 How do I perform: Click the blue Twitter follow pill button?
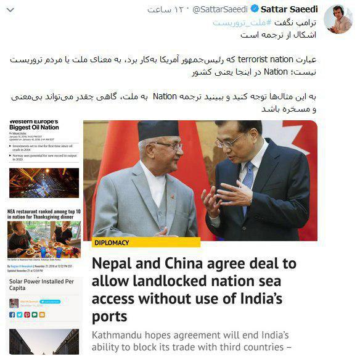pos(50,302)
